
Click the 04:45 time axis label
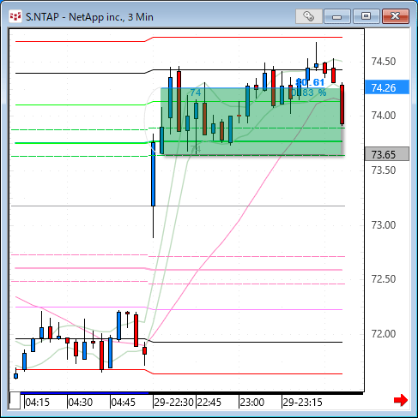pyautogui.click(x=124, y=403)
